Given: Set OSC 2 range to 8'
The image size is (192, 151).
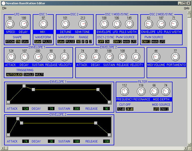Looking at the screenshot, I should tap(83, 42).
